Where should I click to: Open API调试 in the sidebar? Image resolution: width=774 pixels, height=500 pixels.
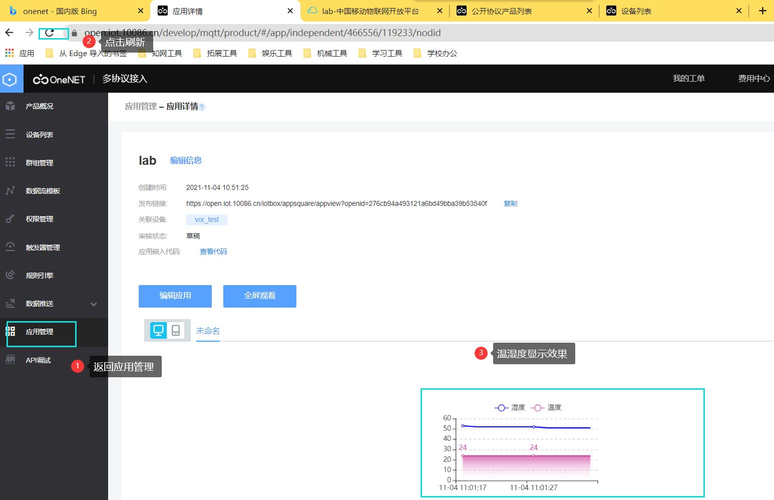tap(38, 360)
